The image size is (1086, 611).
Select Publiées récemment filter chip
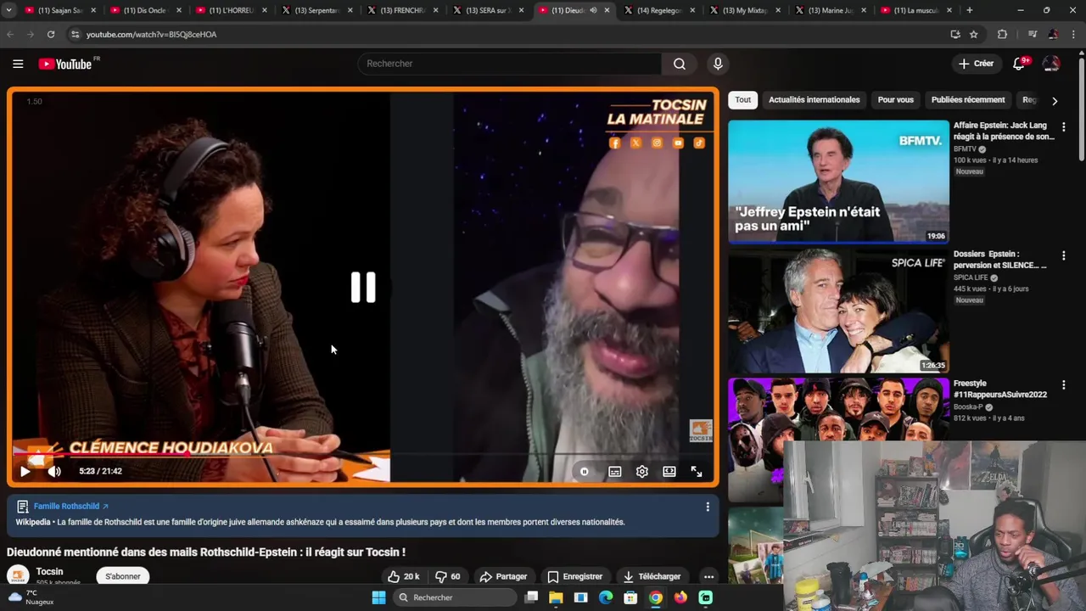tap(968, 100)
